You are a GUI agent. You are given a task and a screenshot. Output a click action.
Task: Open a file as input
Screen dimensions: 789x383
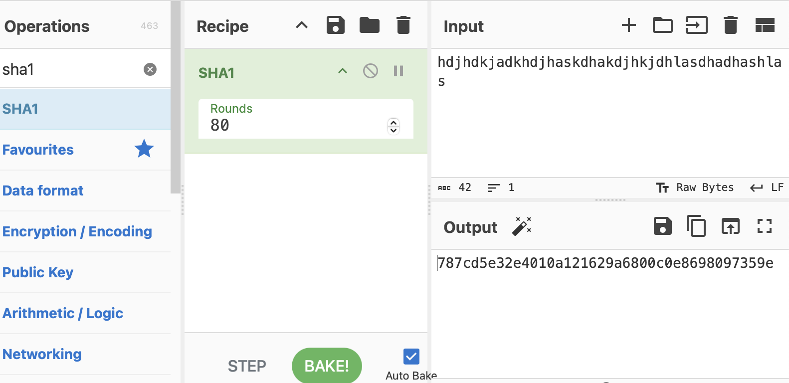(x=696, y=25)
